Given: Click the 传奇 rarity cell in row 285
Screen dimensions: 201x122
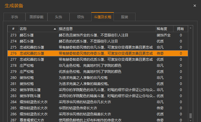Looking at the screenshot, I should [x=160, y=108].
